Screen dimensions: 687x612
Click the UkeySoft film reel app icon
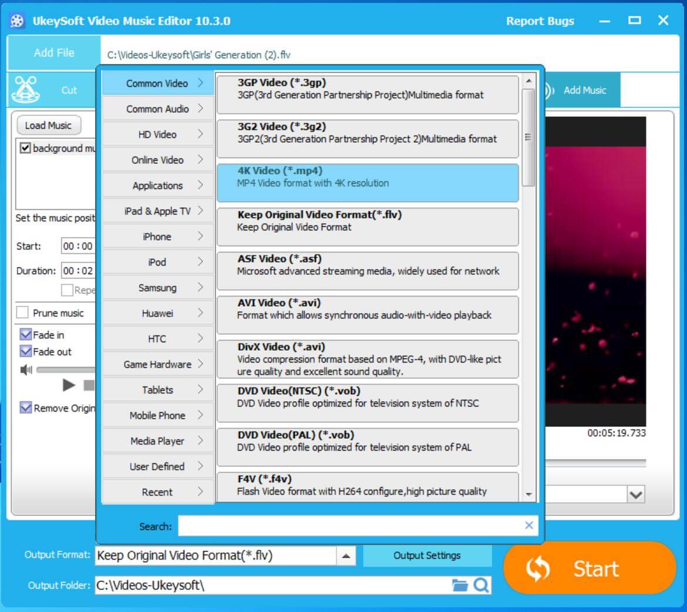[17, 21]
